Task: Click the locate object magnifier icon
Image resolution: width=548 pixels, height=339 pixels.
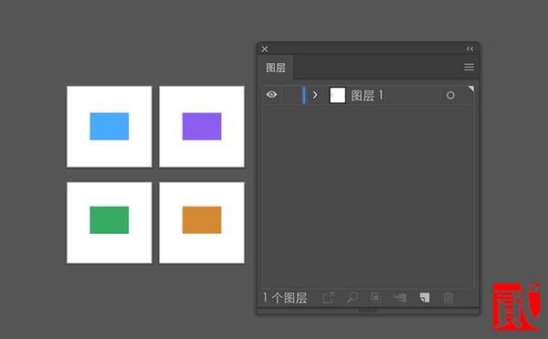Action: (353, 298)
